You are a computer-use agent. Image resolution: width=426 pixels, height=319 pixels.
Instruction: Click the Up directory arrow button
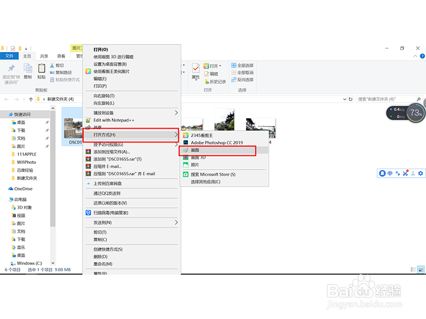coord(31,99)
